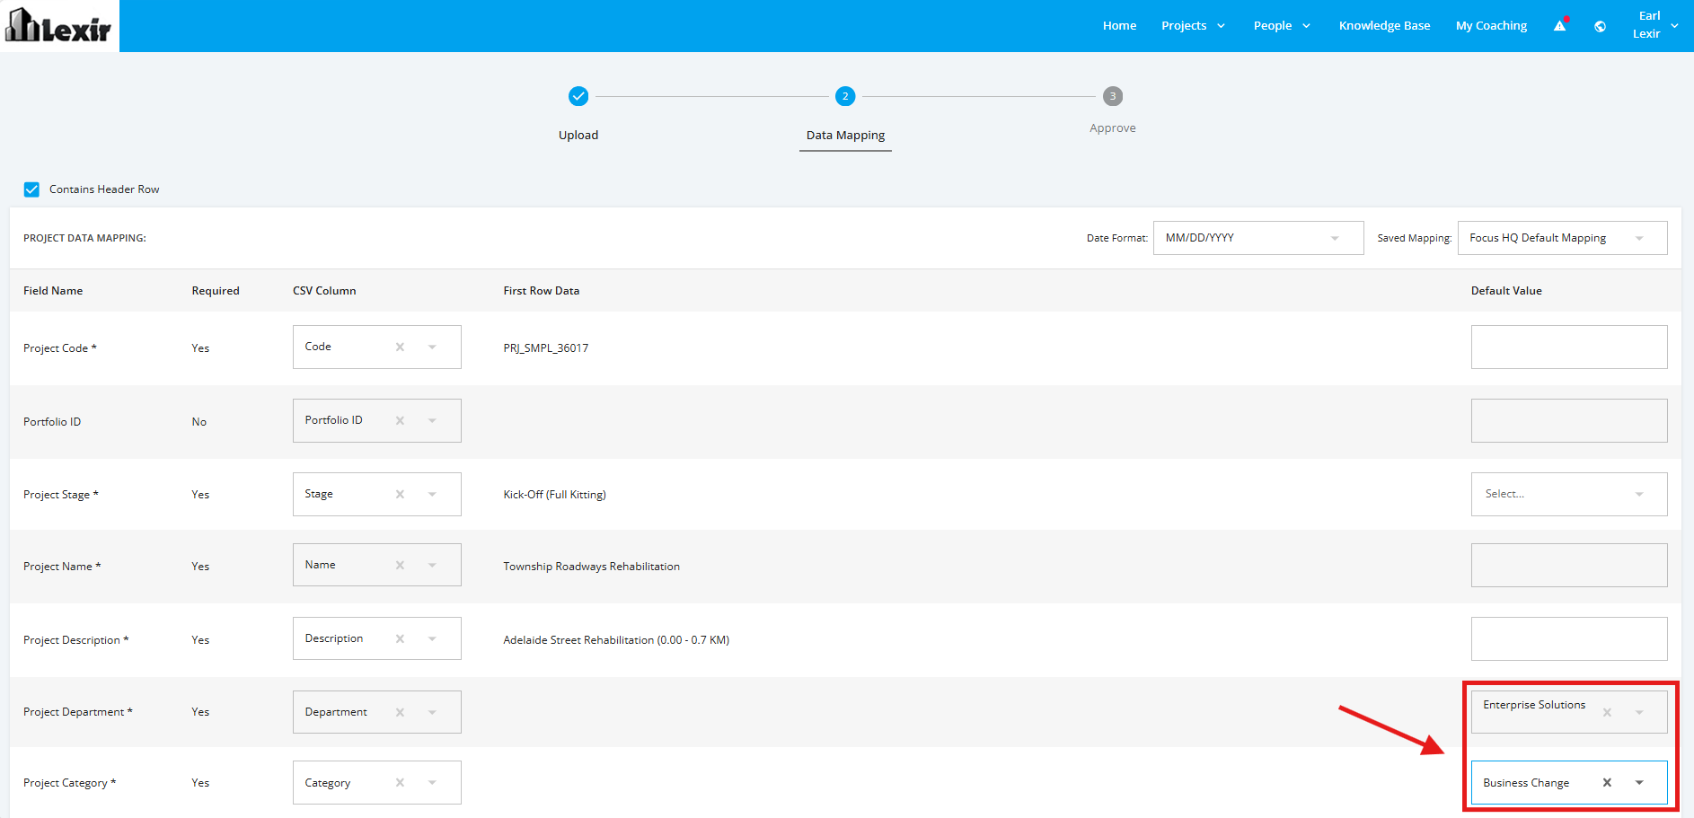Select the Data Mapping step label

(x=845, y=135)
